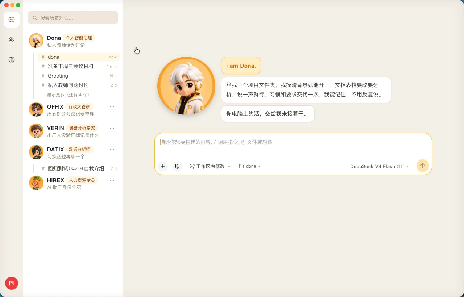
Task: Click the OFFIX agent avatar
Action: 36,109
